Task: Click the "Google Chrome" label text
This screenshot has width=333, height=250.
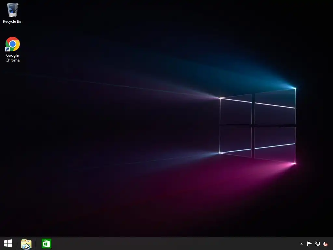Action: tap(13, 58)
